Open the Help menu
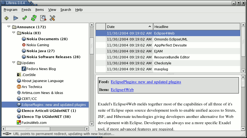Viewport: 247px width, 138px height. coord(79,10)
